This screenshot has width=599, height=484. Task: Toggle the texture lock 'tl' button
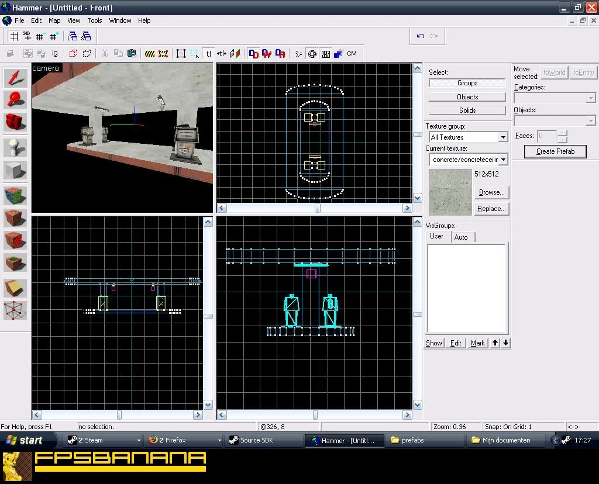(208, 54)
